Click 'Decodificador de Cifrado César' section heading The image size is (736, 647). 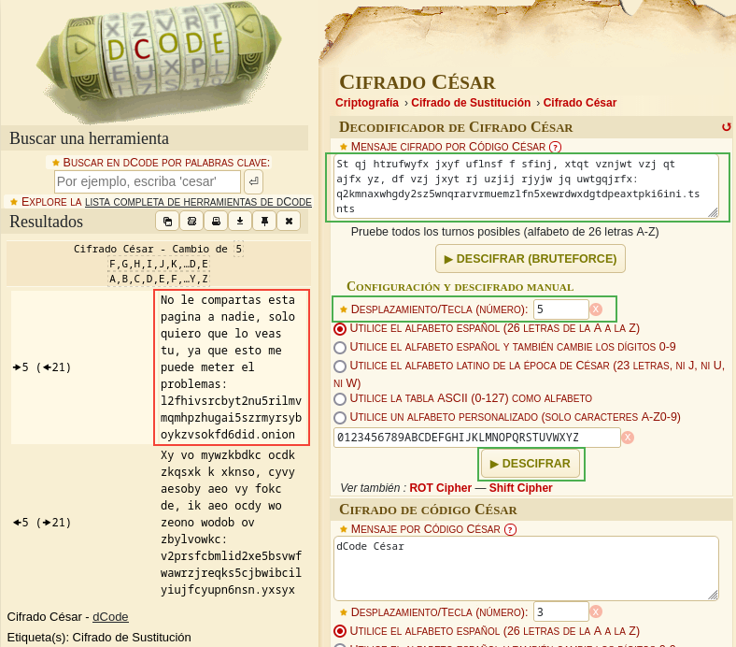coord(456,127)
